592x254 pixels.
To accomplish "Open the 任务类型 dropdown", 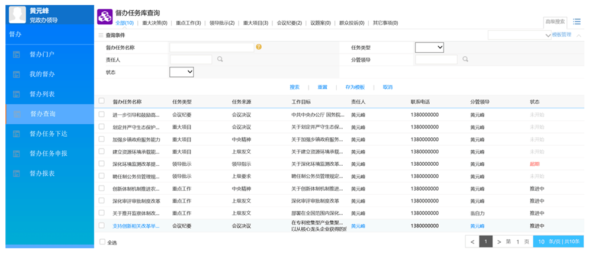I will tap(429, 47).
